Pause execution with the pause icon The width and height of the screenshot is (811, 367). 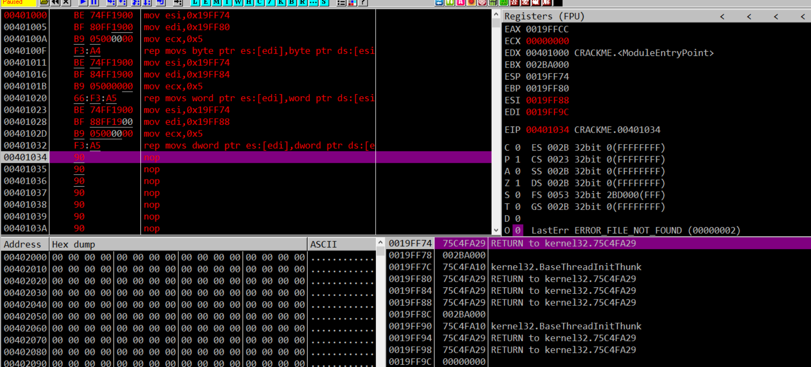click(x=94, y=2)
